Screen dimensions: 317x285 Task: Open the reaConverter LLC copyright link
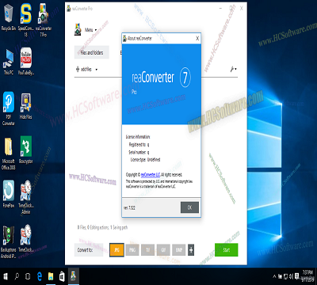(x=151, y=175)
